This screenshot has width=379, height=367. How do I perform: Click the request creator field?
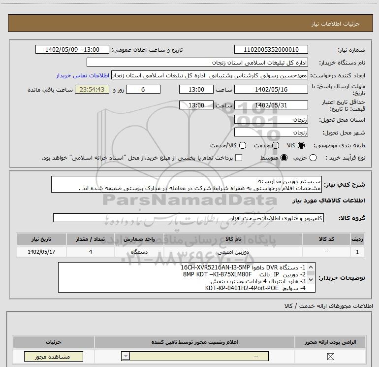(x=210, y=75)
